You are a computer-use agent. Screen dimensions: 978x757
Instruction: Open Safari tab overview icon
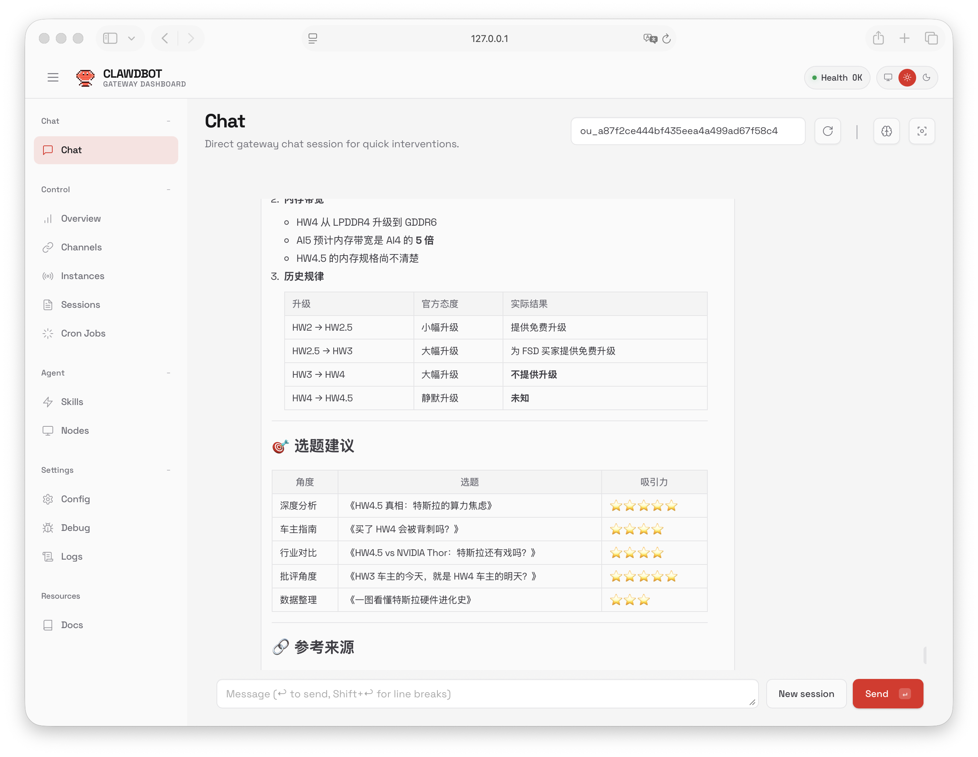tap(931, 39)
